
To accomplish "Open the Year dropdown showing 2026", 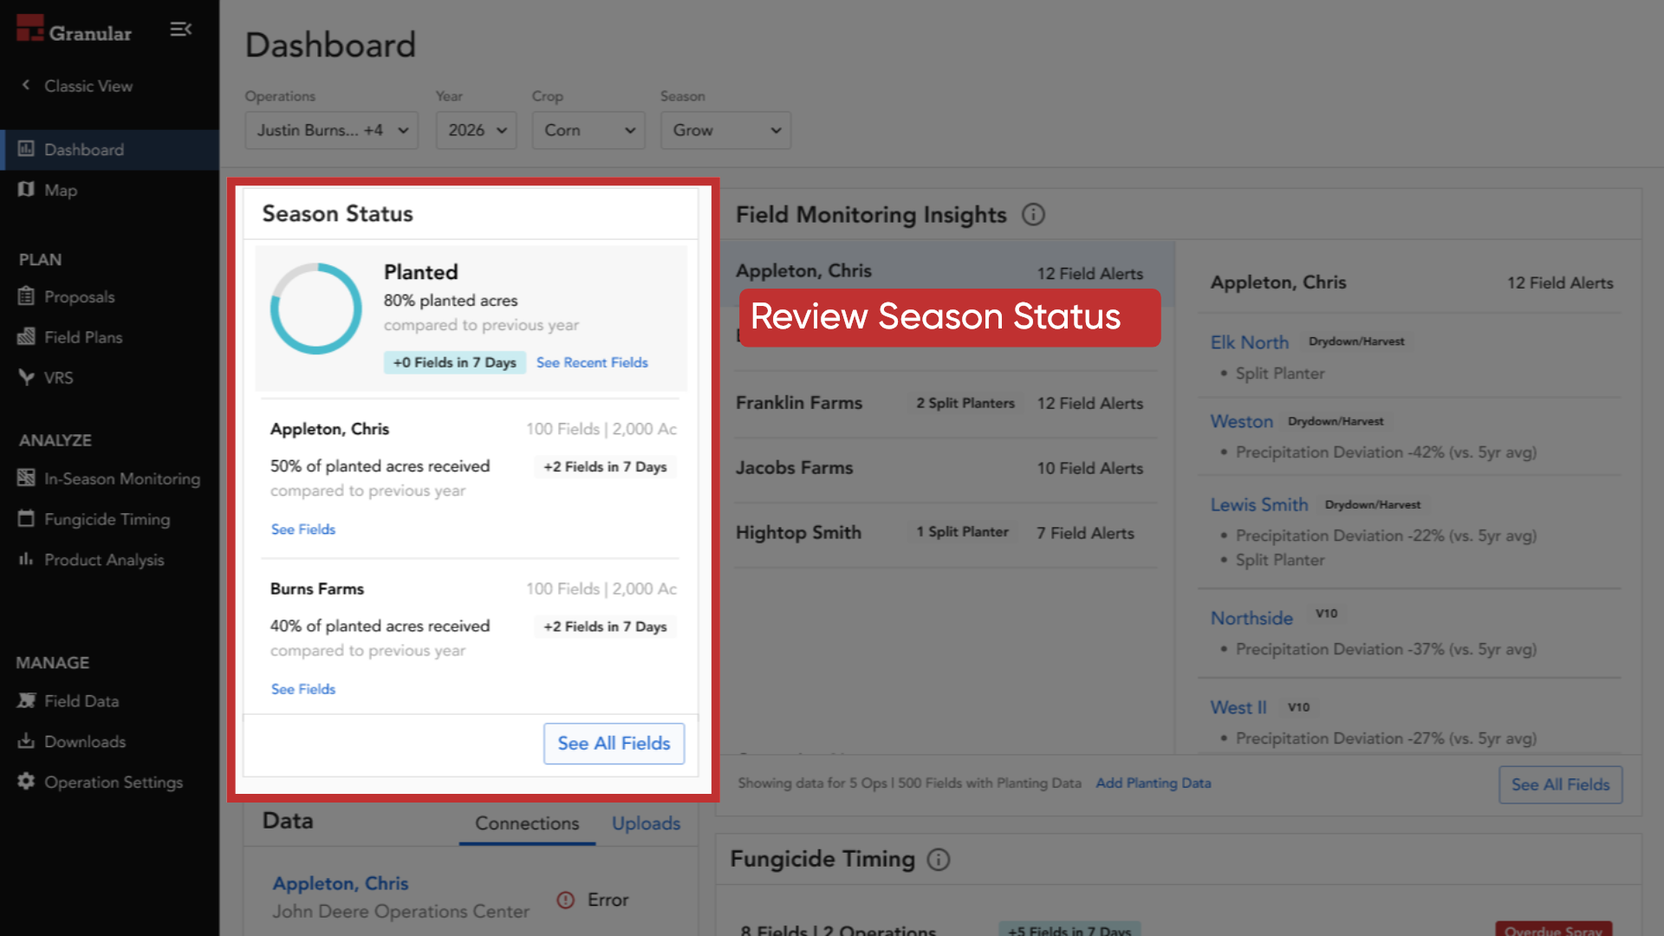I will [x=477, y=130].
